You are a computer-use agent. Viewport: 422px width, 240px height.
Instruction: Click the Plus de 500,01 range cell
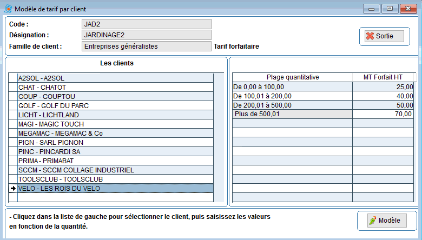coord(292,114)
